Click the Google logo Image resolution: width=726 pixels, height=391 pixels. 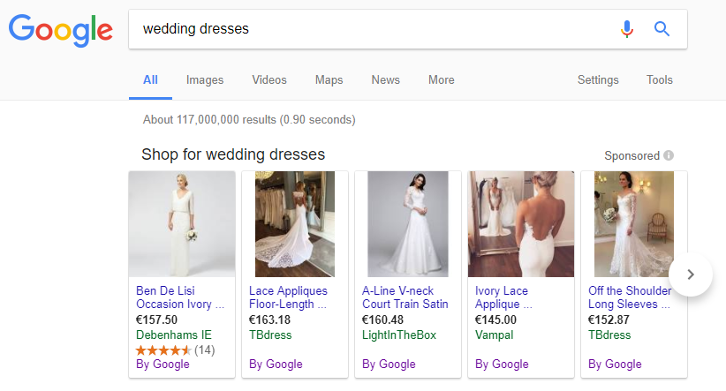click(x=61, y=30)
